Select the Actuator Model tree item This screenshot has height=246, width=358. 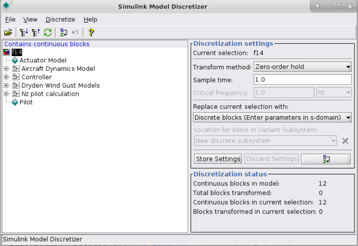point(43,60)
